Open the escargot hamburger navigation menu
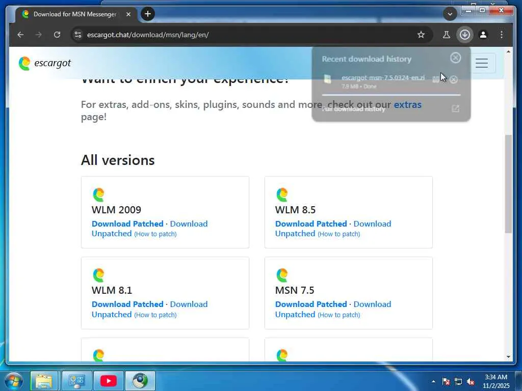 pyautogui.click(x=481, y=63)
